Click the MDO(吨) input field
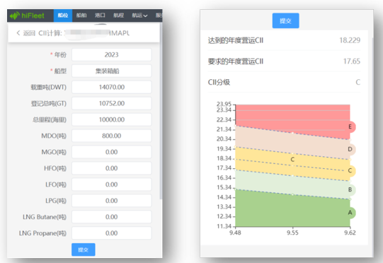 coord(112,136)
